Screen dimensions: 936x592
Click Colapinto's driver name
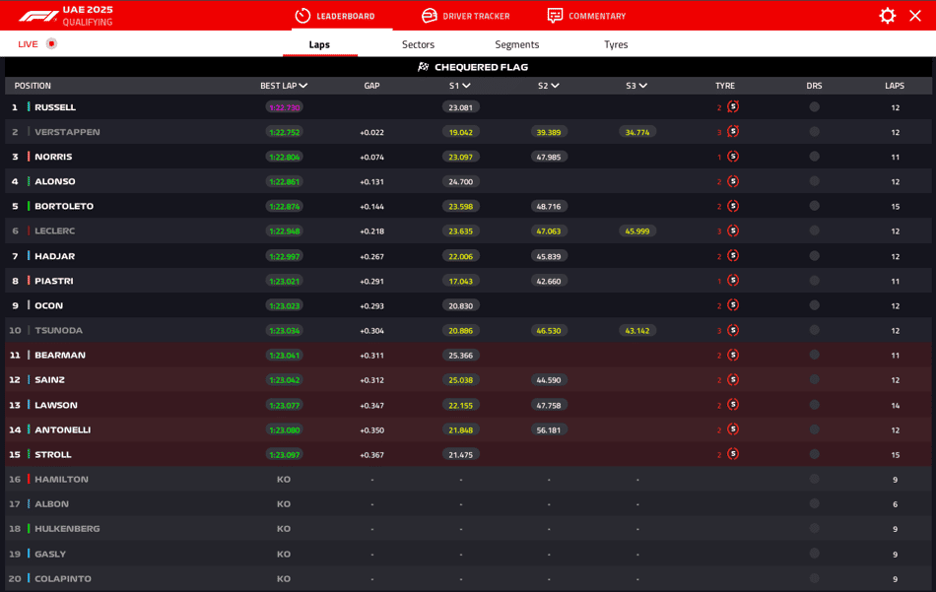(x=63, y=578)
